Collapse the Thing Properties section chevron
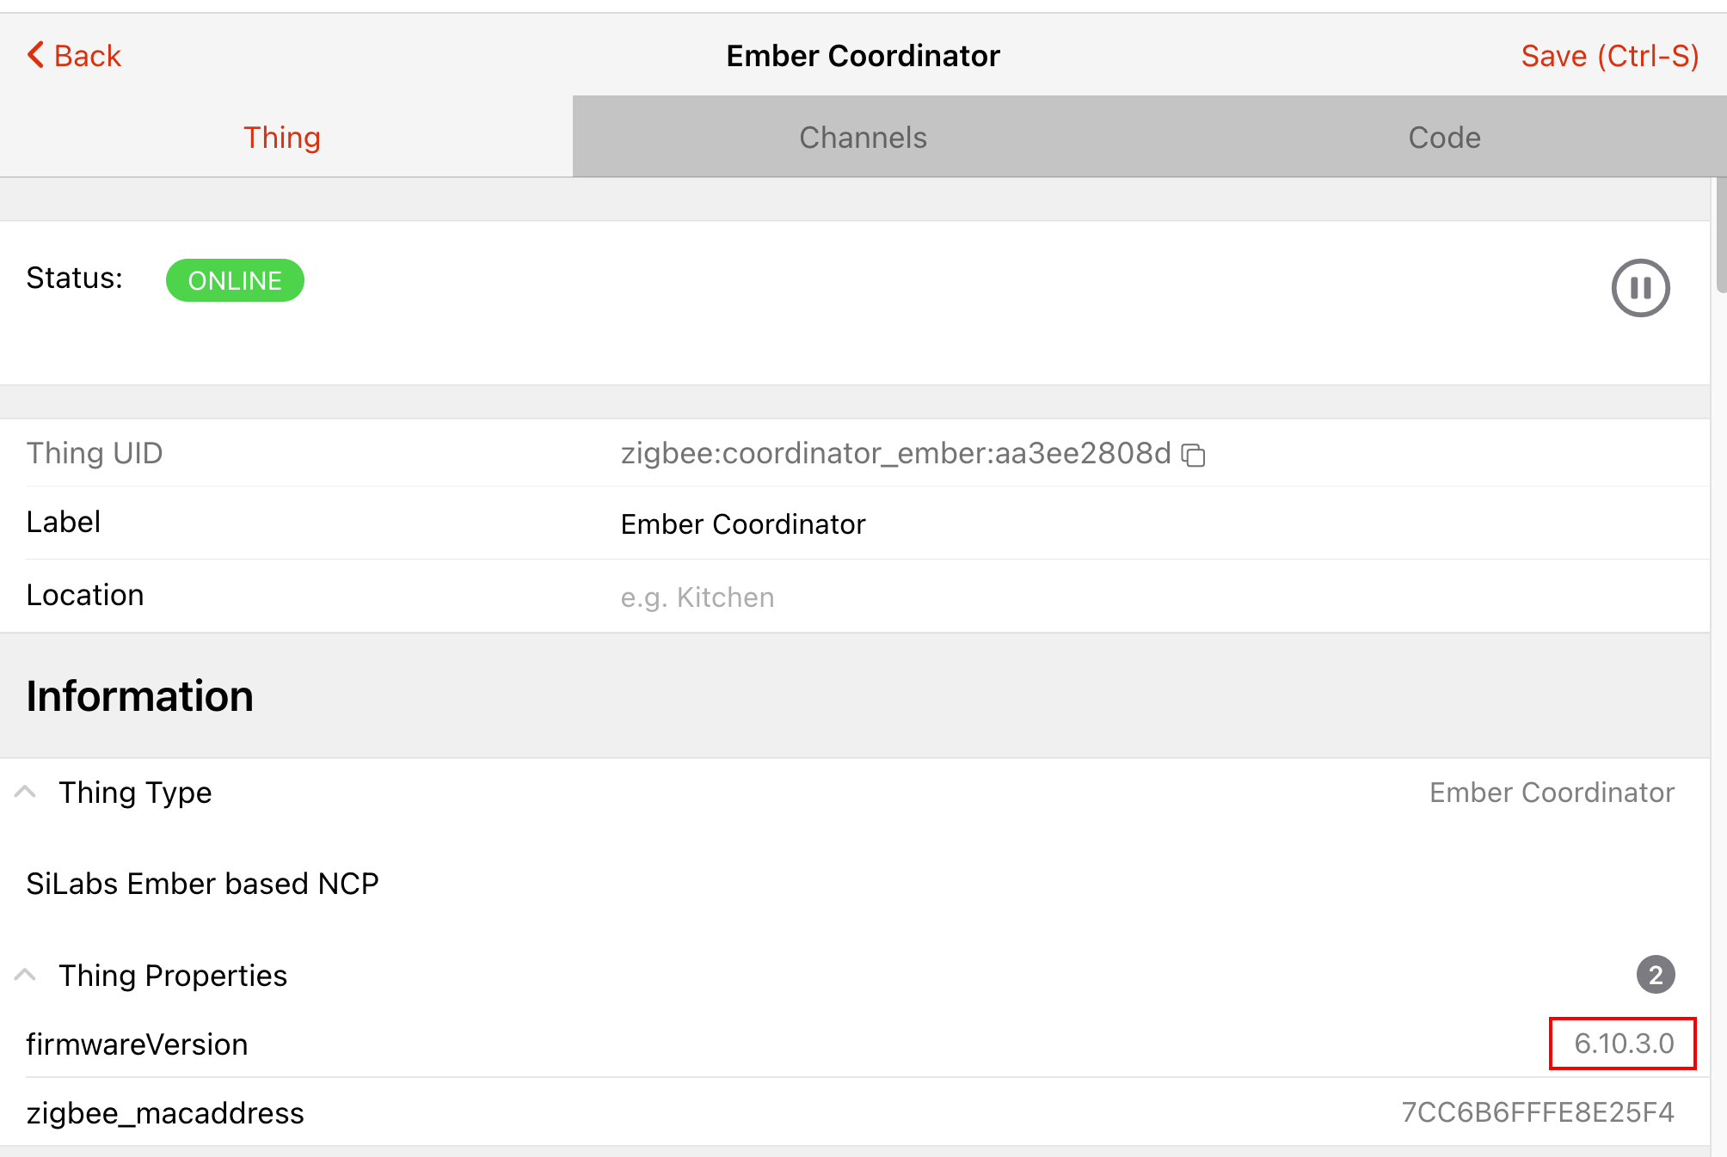The width and height of the screenshot is (1727, 1157). tap(25, 975)
